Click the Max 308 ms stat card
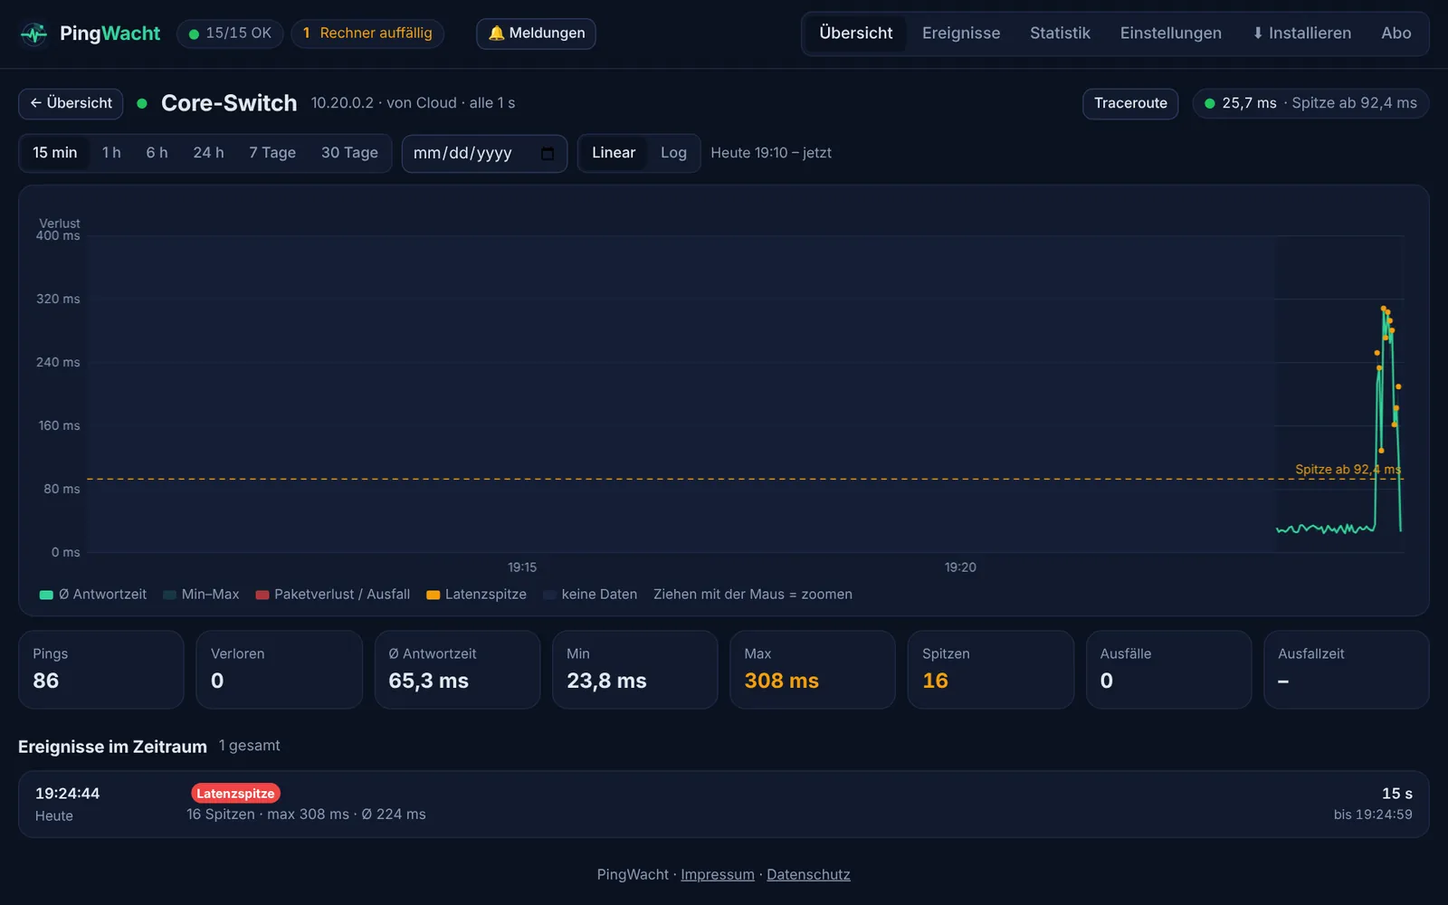Viewport: 1448px width, 905px height. point(813,670)
